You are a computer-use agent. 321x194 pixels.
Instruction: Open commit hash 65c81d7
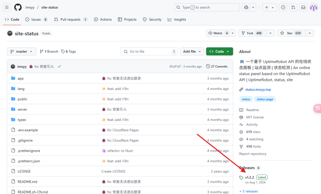point(175,66)
